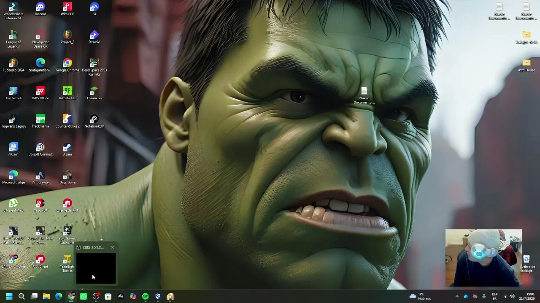540x303 pixels.
Task: Switch to Spotify on the taskbar
Action: point(145,296)
